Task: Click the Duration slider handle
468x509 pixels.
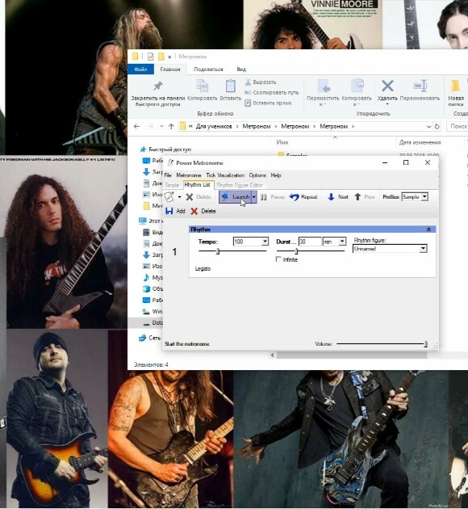Action: [x=296, y=251]
